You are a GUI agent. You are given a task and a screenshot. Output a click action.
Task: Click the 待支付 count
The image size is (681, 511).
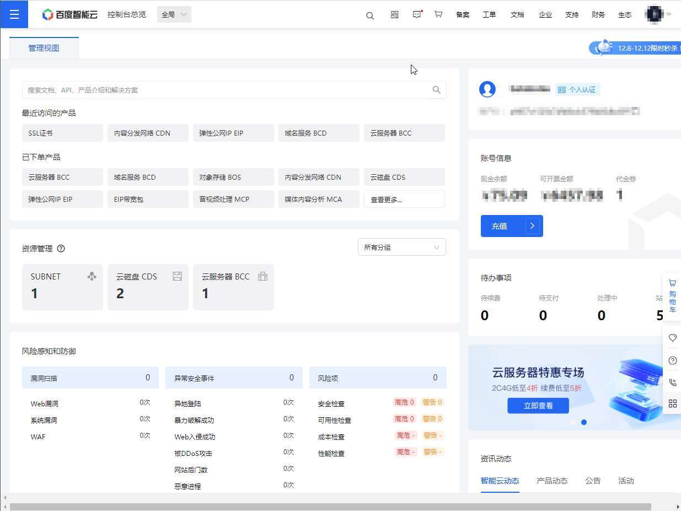tap(543, 315)
